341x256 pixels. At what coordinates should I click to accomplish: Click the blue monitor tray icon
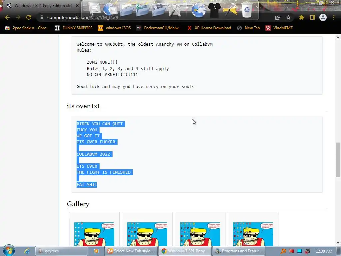coord(299,251)
